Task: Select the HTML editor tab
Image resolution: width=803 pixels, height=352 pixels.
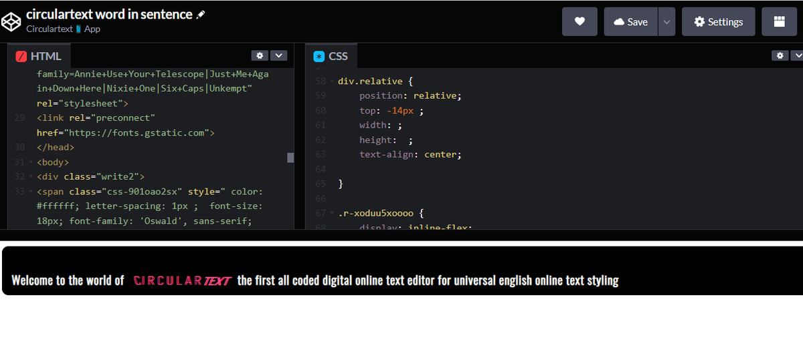Action: pyautogui.click(x=39, y=56)
